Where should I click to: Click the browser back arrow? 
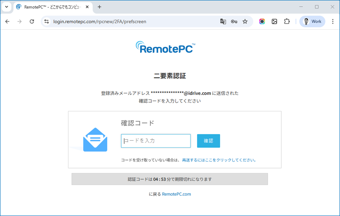[x=7, y=21]
